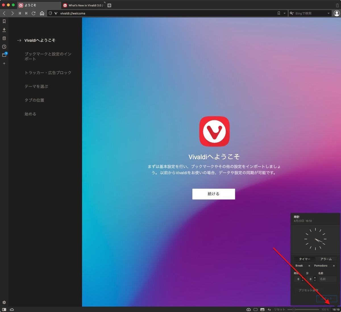Go to the Home page
The image size is (341, 312).
point(42,13)
